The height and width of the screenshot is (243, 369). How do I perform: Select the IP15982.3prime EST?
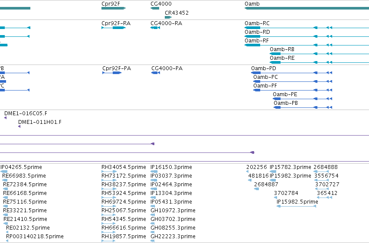273,180
